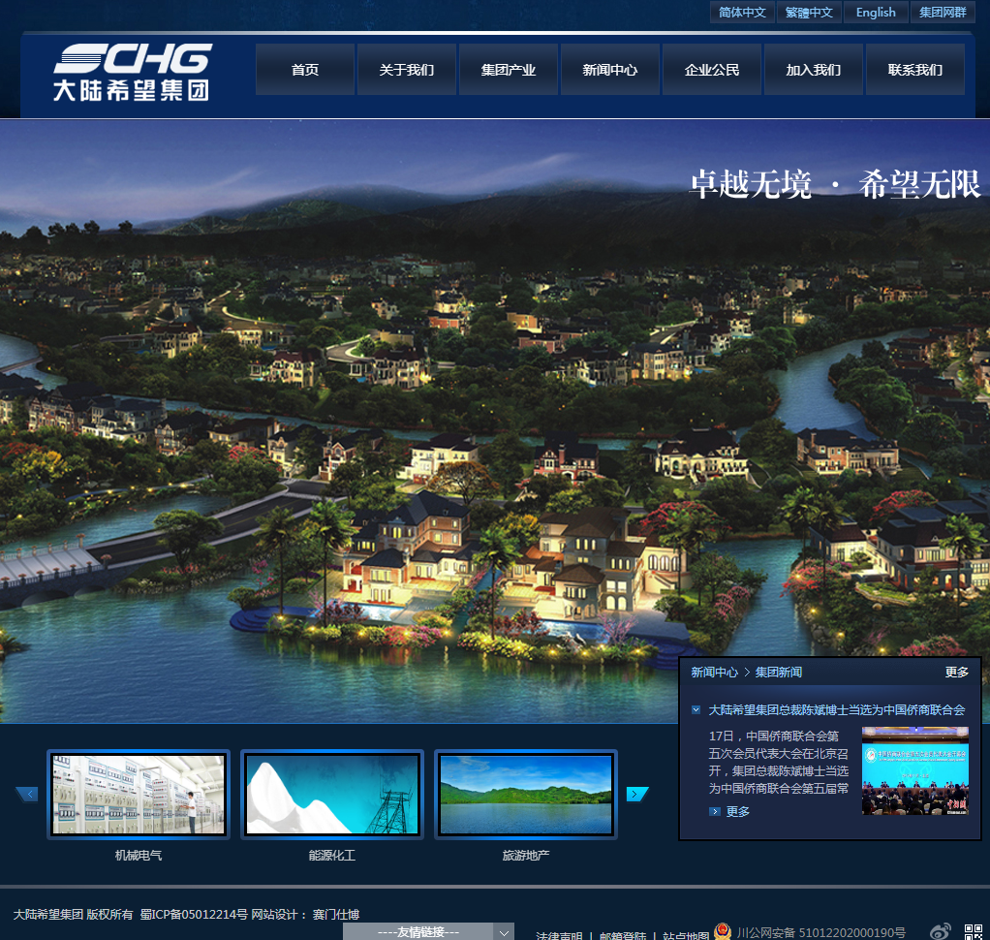The width and height of the screenshot is (990, 940).
Task: Switch language to English
Action: (x=876, y=13)
